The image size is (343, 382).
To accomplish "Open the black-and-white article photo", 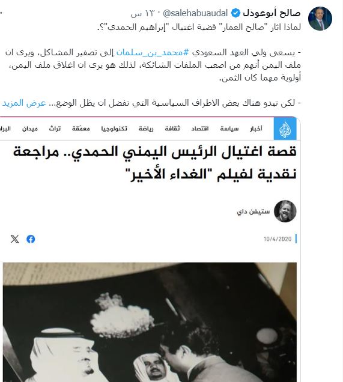I will click(x=150, y=322).
